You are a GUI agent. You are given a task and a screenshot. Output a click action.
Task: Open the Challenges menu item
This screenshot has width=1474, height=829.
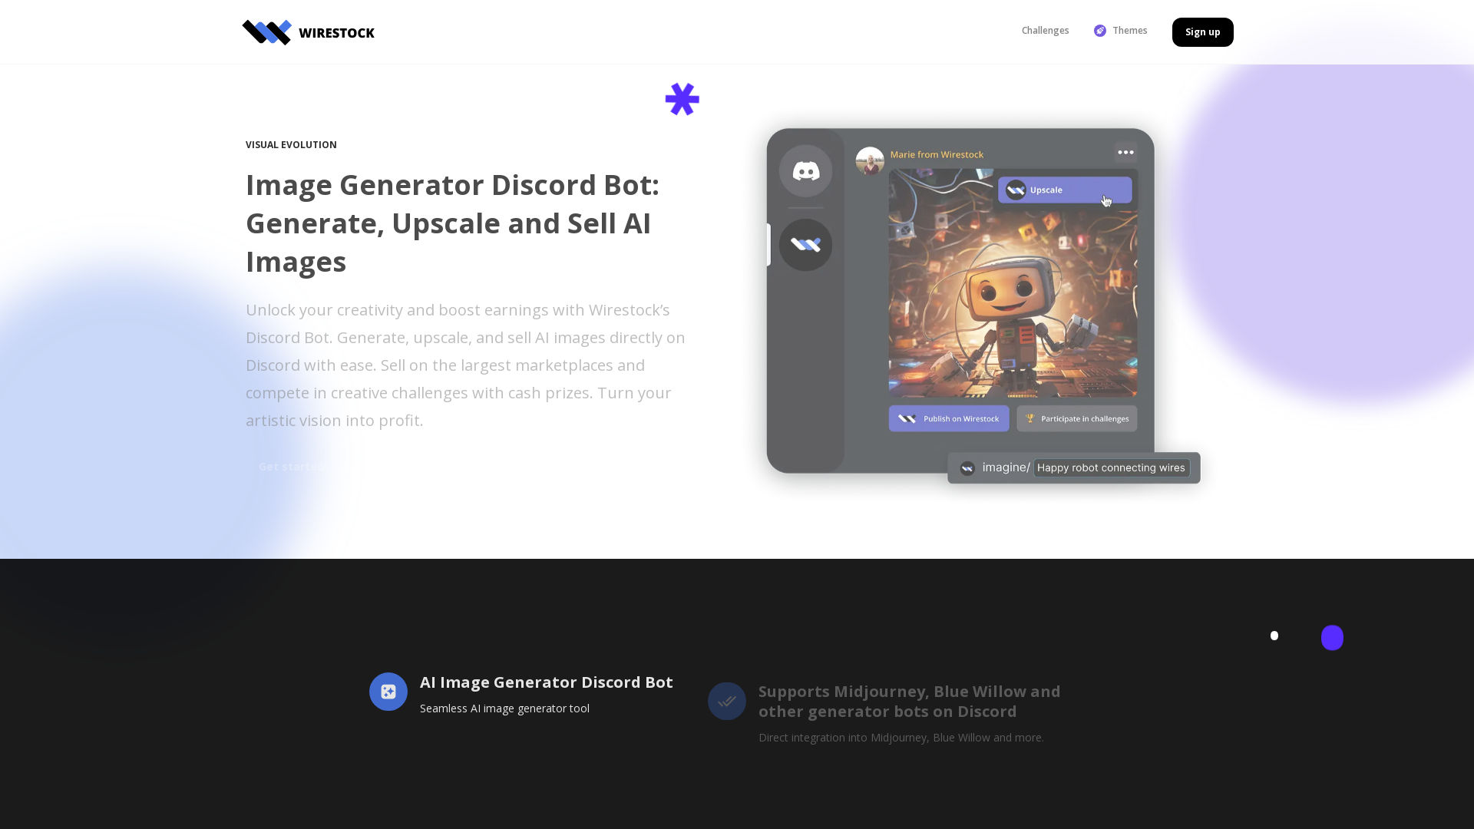click(1046, 31)
